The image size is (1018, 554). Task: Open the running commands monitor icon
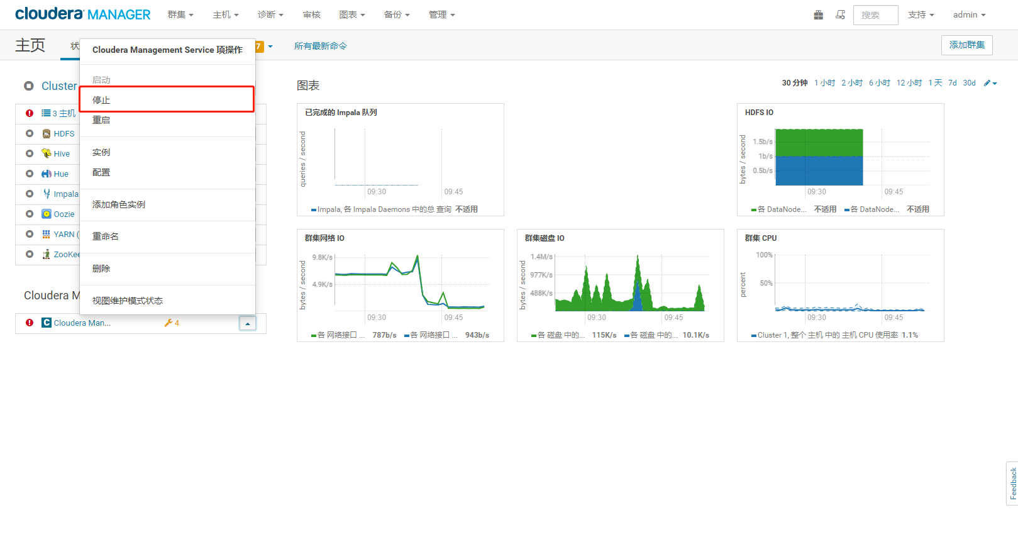[x=840, y=14]
